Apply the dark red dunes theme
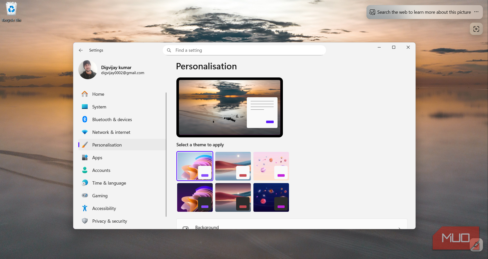The image size is (488, 259). 233,197
